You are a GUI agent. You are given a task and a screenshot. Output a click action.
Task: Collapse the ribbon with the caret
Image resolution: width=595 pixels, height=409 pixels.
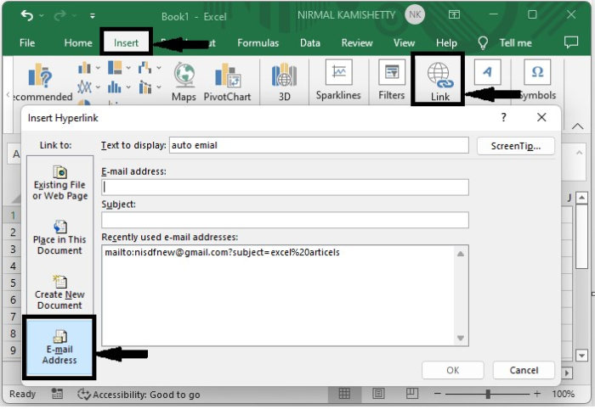(x=577, y=126)
